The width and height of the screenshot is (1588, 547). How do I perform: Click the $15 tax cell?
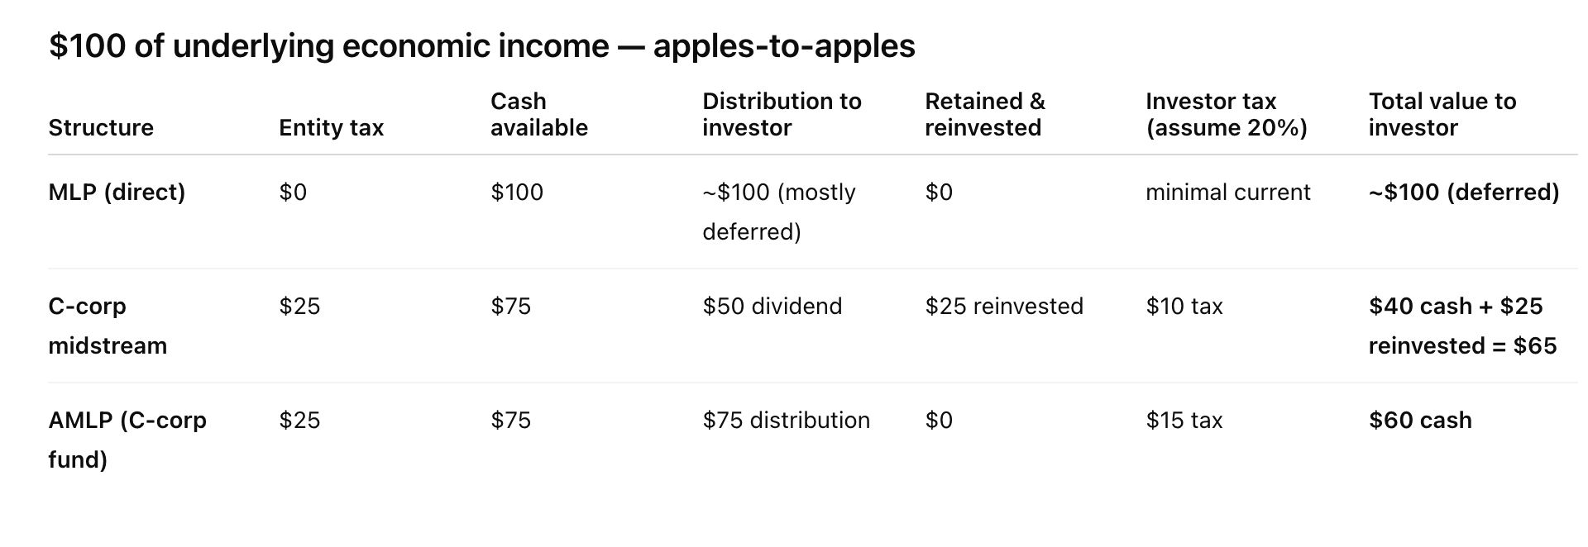[1184, 420]
